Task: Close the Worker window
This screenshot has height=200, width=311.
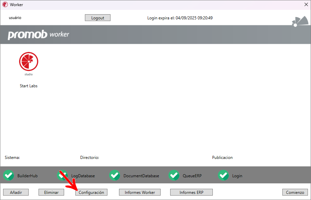Action: point(306,4)
